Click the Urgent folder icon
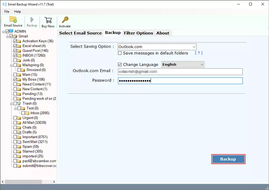269x190 pixels. pyautogui.click(x=19, y=118)
